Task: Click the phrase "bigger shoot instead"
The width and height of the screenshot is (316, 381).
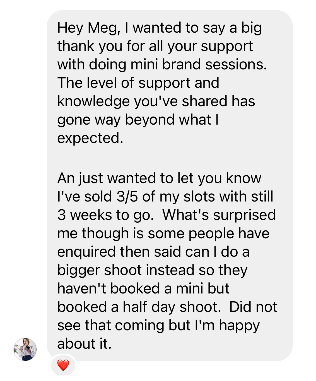Action: 126,270
